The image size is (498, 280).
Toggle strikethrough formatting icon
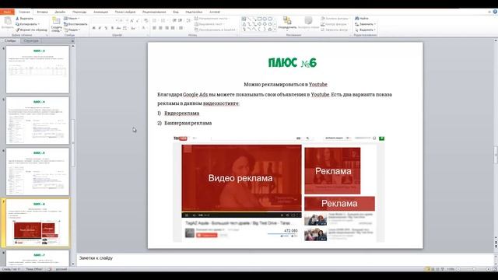click(118, 28)
